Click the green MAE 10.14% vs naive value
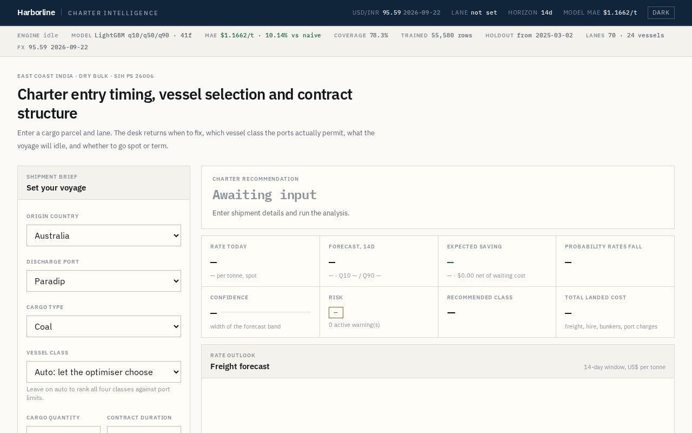Image resolution: width=692 pixels, height=433 pixels. point(270,35)
